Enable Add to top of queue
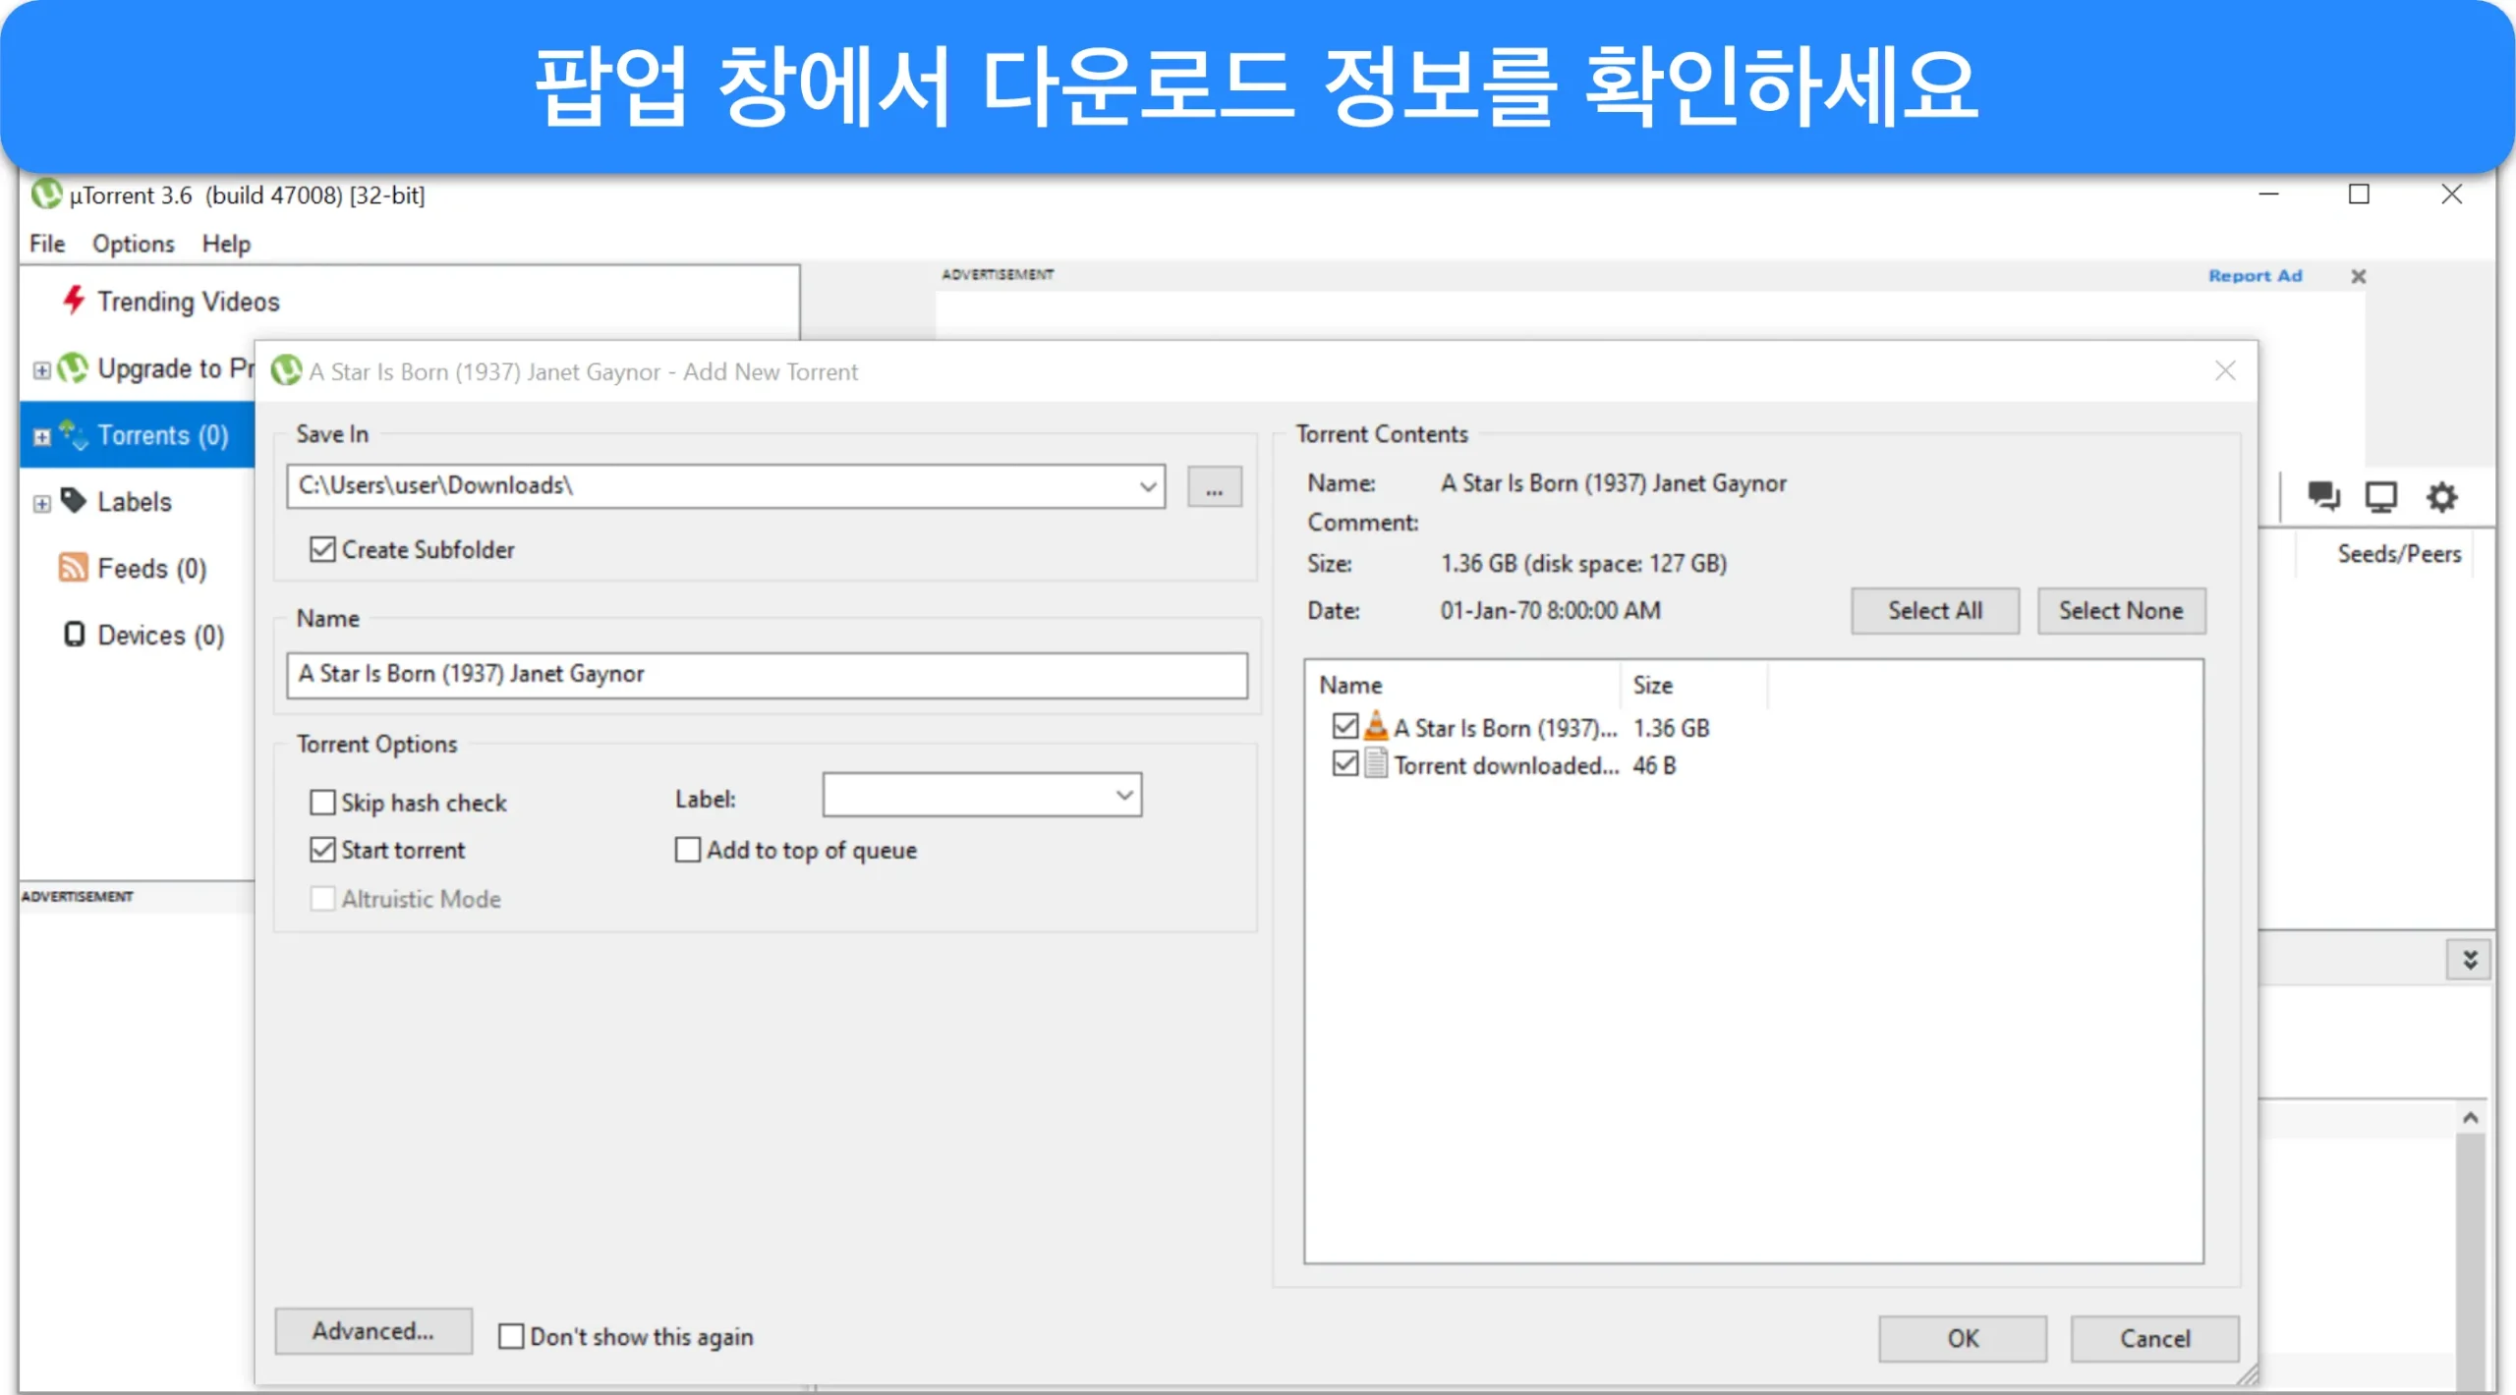This screenshot has height=1395, width=2516. [688, 850]
